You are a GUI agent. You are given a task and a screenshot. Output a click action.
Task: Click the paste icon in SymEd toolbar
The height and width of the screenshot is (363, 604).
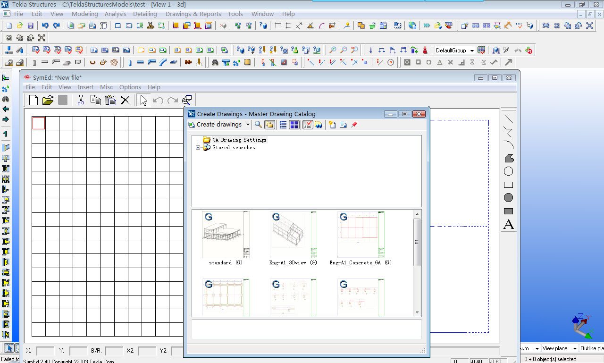click(x=110, y=100)
